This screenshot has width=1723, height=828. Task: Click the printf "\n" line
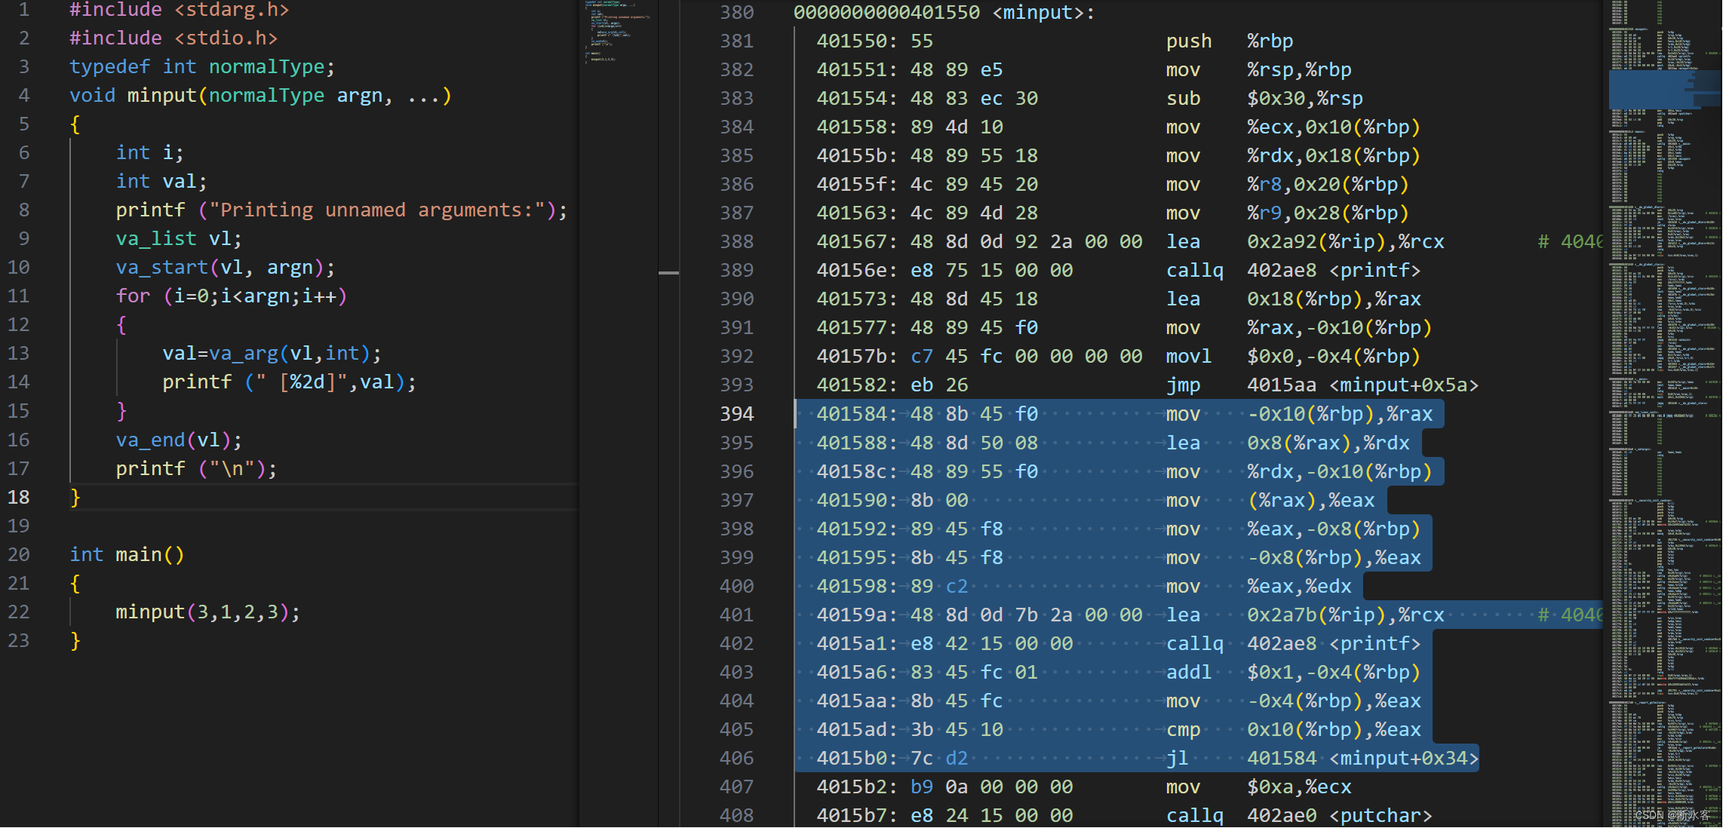[x=196, y=468]
